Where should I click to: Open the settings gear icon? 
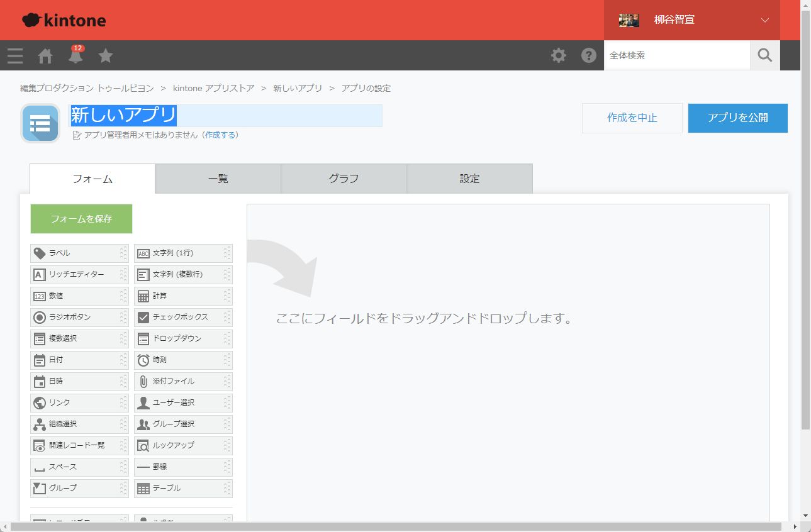pyautogui.click(x=559, y=55)
